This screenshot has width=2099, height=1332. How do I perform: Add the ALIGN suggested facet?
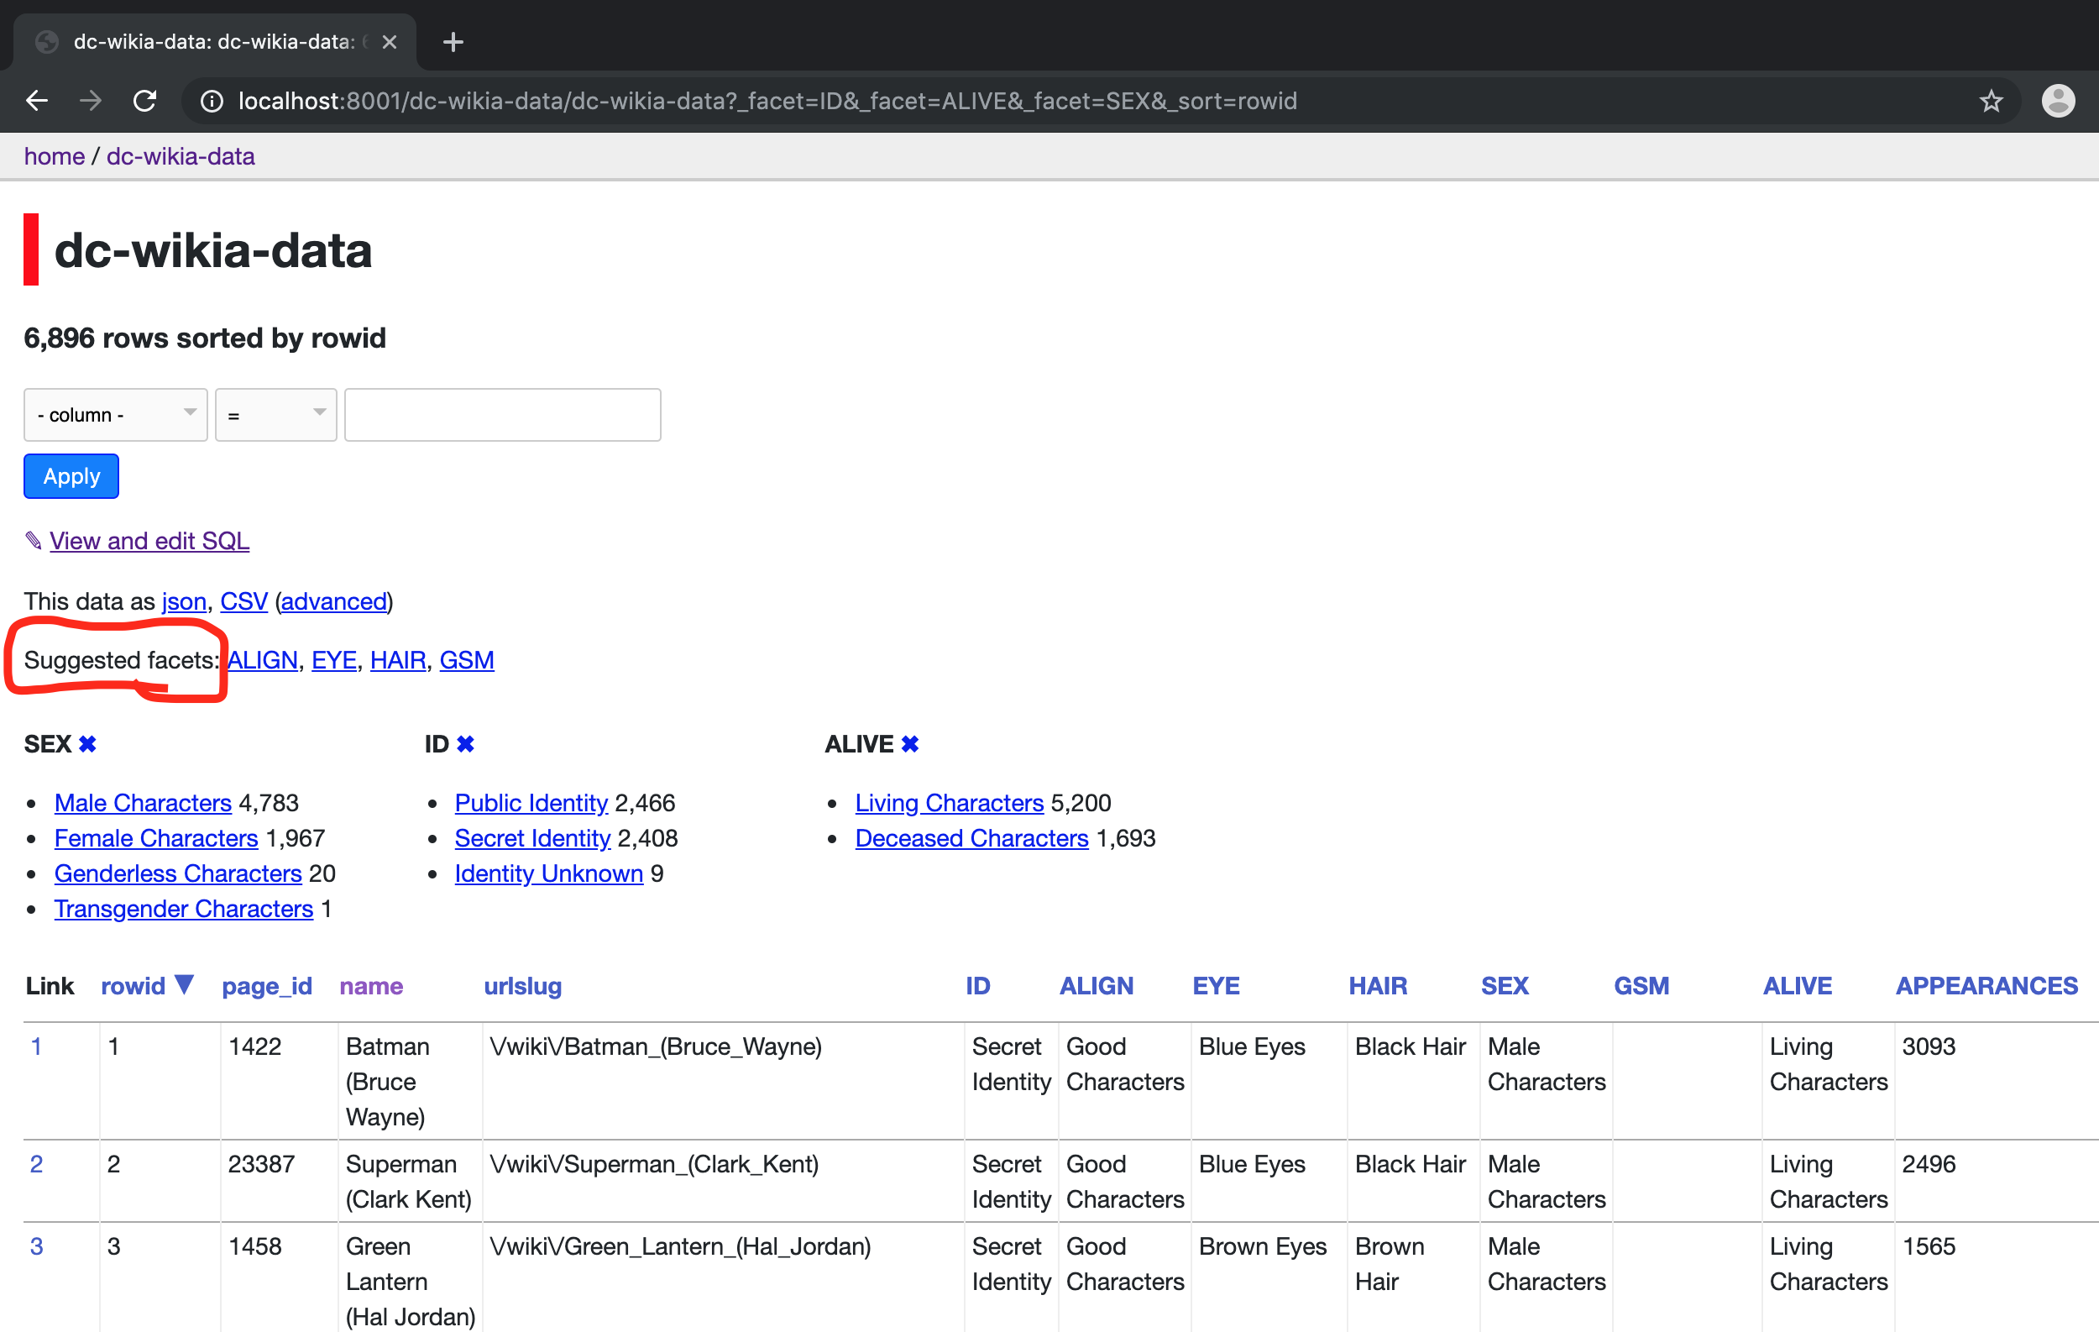click(x=262, y=660)
